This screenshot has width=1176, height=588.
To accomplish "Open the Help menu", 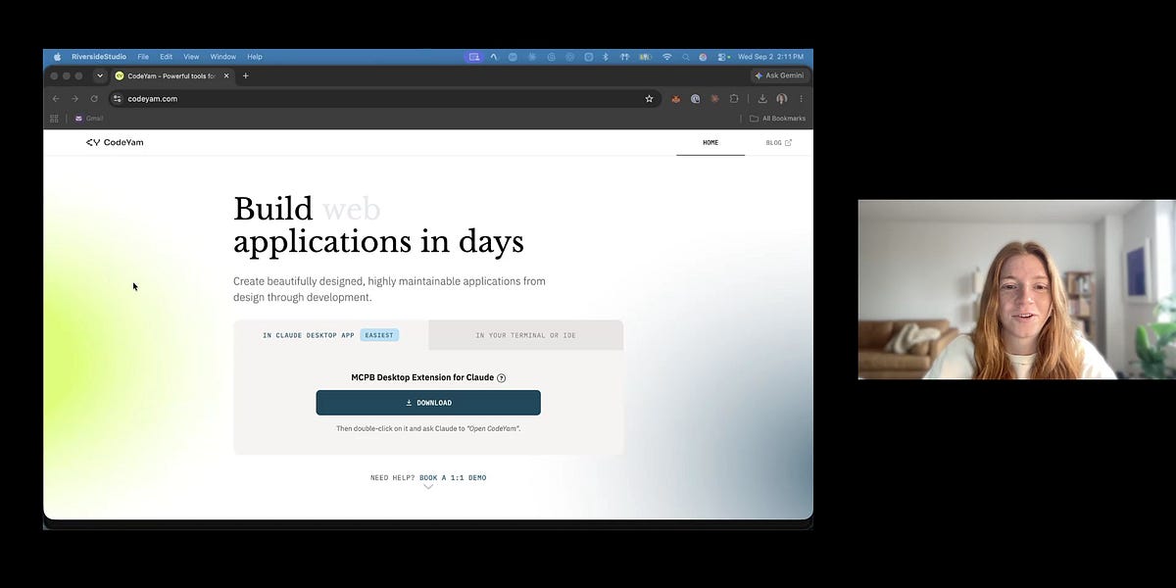I will (255, 57).
